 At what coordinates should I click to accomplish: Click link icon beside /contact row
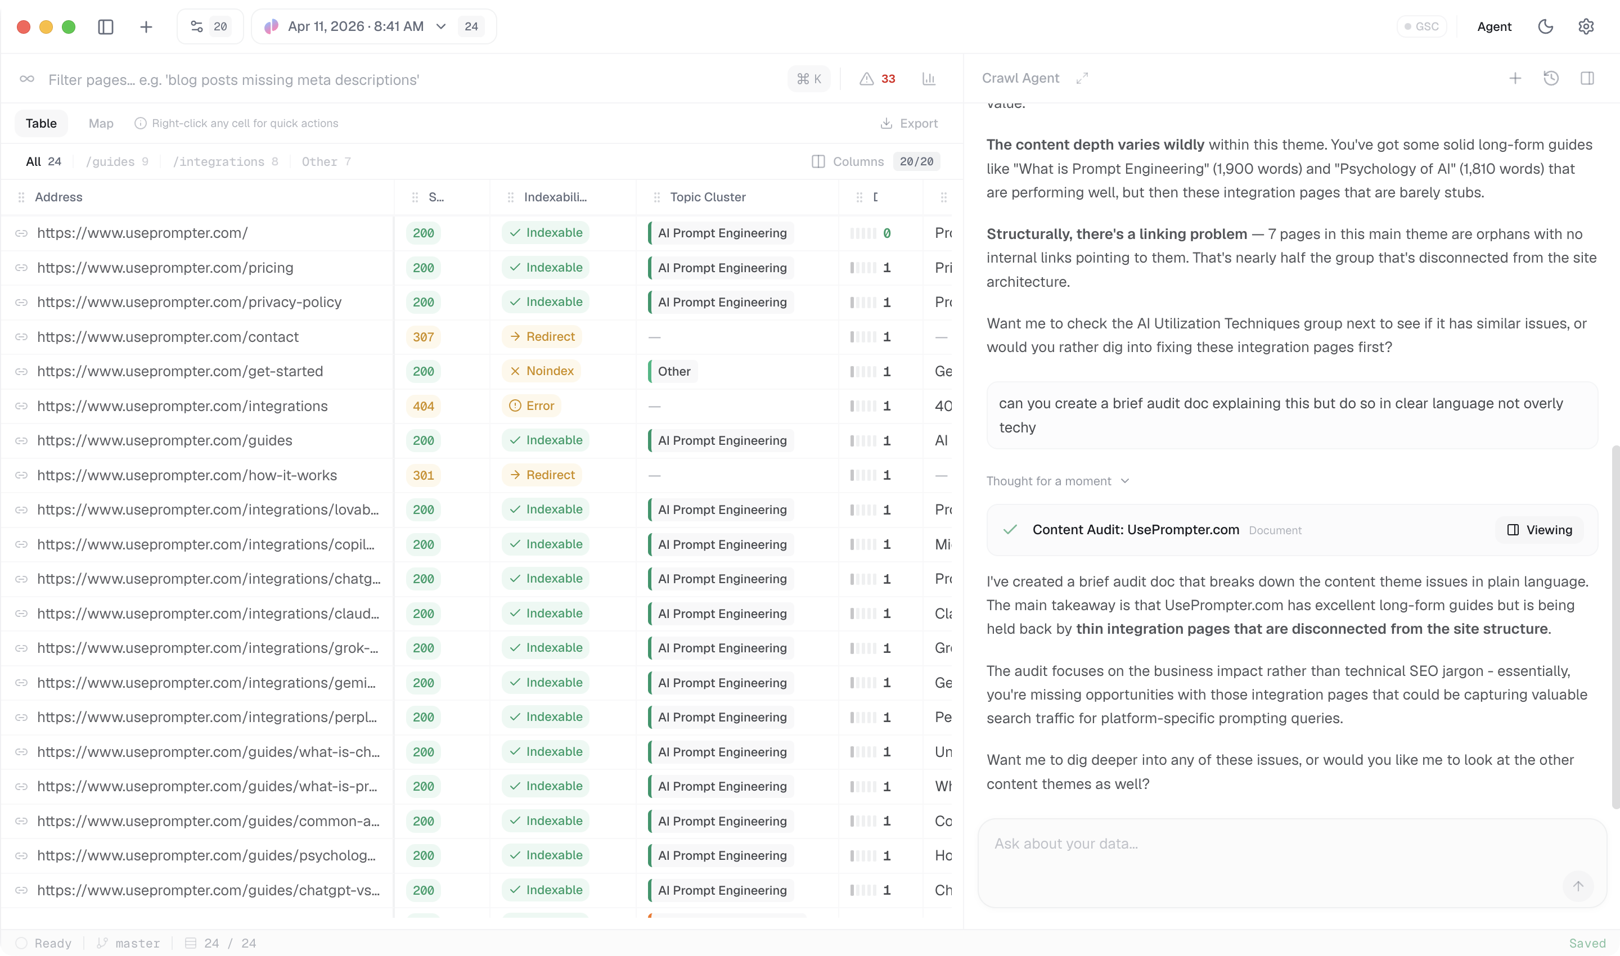pyautogui.click(x=21, y=337)
